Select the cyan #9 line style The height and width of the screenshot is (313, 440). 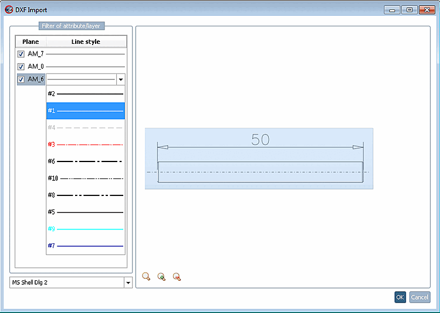point(86,229)
